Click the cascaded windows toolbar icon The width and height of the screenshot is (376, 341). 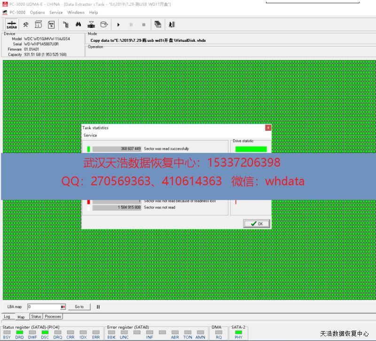(157, 24)
